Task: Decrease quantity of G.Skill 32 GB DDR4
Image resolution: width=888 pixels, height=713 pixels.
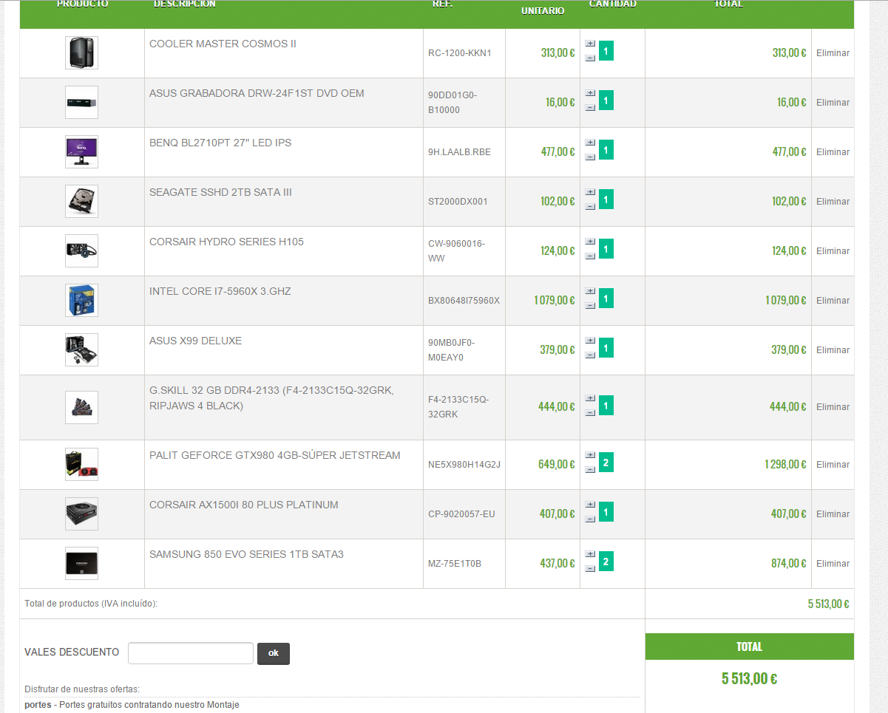Action: (590, 412)
